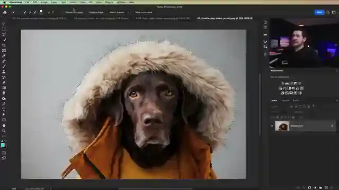This screenshot has width=339, height=190.
Task: Toggle lock image pixels in Layers panel
Action: click(281, 117)
